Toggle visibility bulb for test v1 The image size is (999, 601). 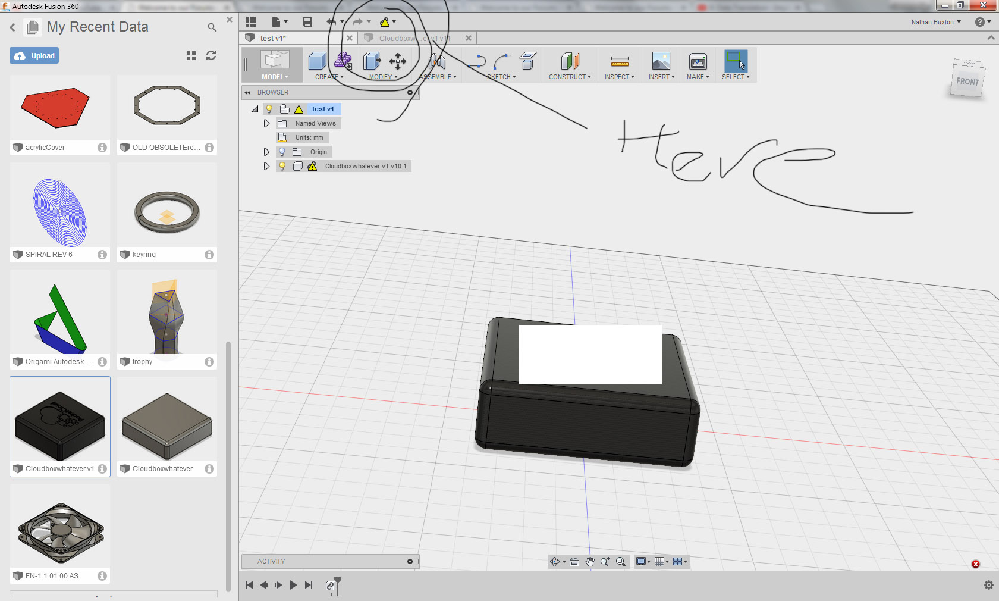[269, 109]
